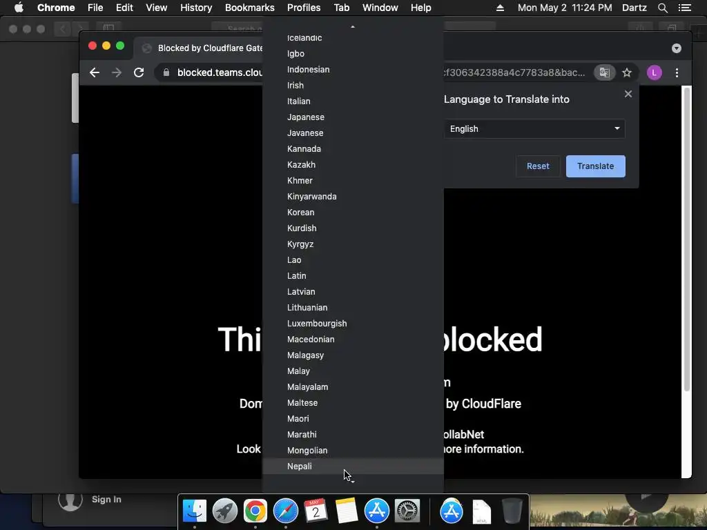Choose Nepali from language list
This screenshot has height=530, width=707.
[353, 467]
